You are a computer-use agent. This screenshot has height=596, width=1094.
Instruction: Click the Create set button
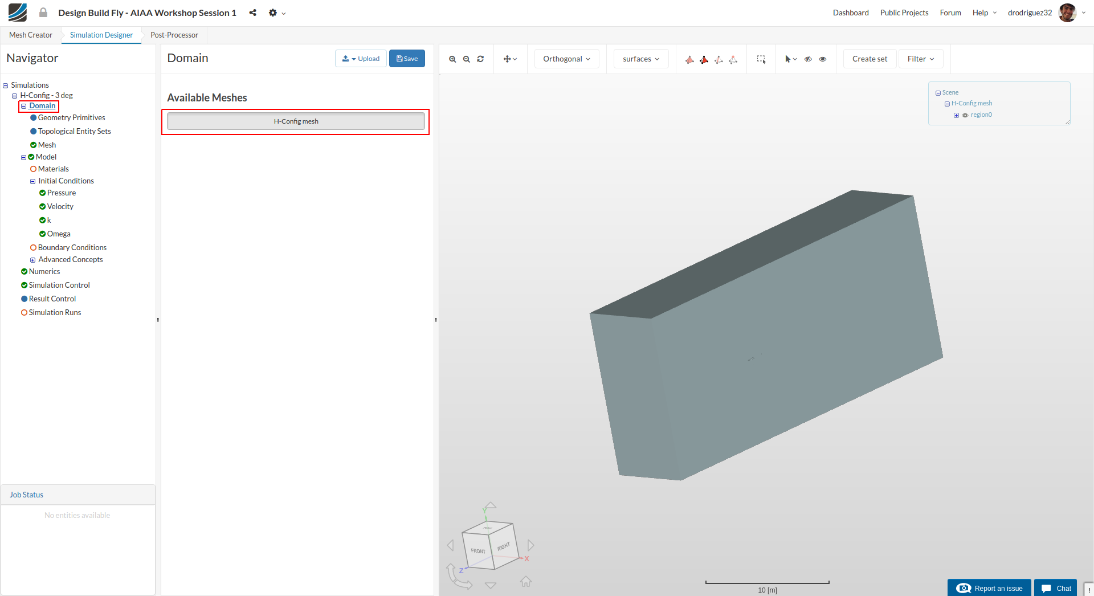870,59
